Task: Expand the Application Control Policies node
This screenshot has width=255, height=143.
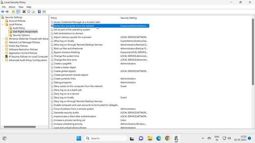Action: pos(3,53)
